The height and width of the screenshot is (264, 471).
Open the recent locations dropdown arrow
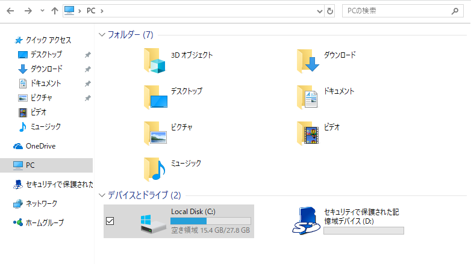coord(42,11)
